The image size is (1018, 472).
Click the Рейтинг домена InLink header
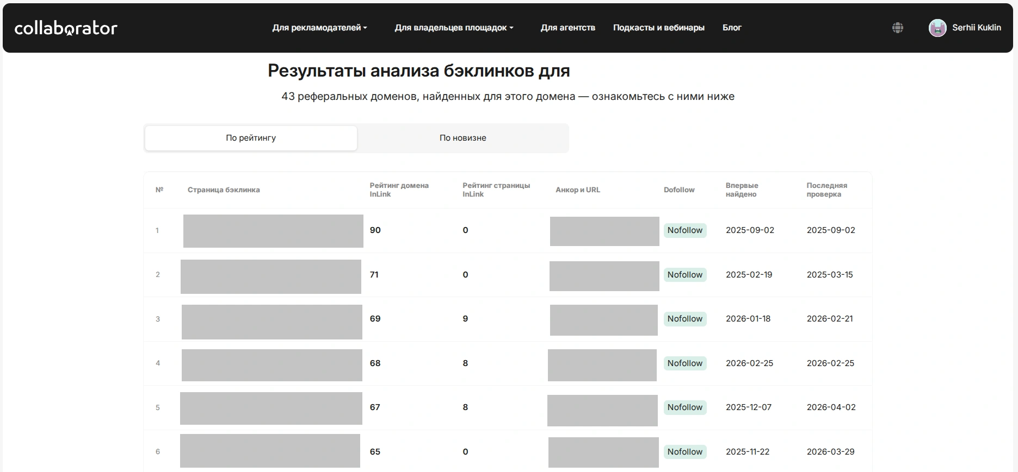pyautogui.click(x=399, y=190)
